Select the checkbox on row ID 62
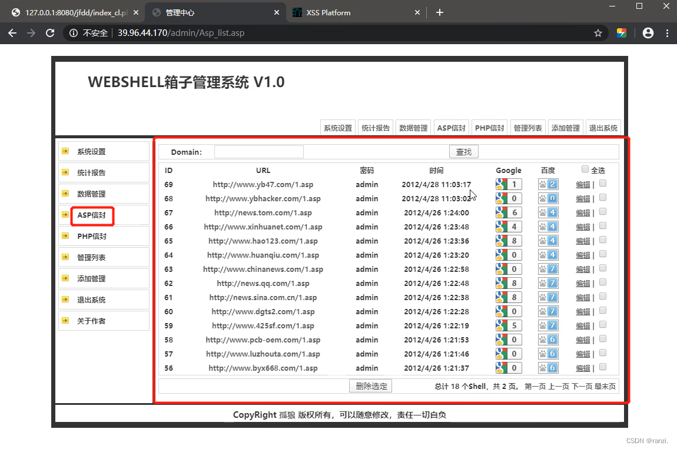Image resolution: width=677 pixels, height=449 pixels. click(603, 282)
